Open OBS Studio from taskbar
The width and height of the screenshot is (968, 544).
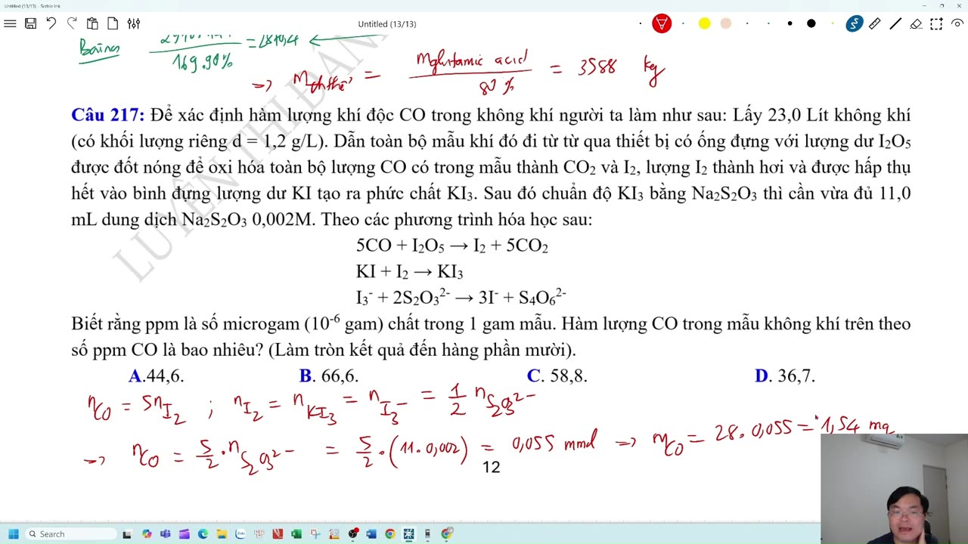click(x=352, y=534)
